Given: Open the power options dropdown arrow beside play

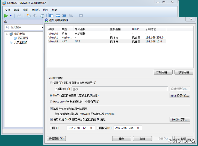Looking at the screenshot, I should point(11,16).
